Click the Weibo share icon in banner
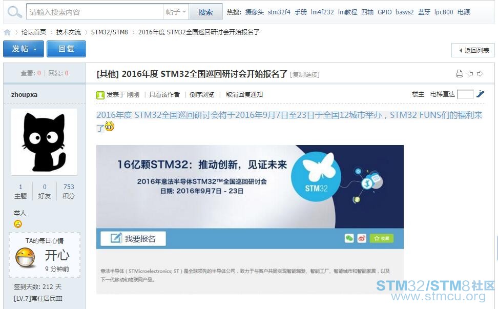 pyautogui.click(x=362, y=238)
